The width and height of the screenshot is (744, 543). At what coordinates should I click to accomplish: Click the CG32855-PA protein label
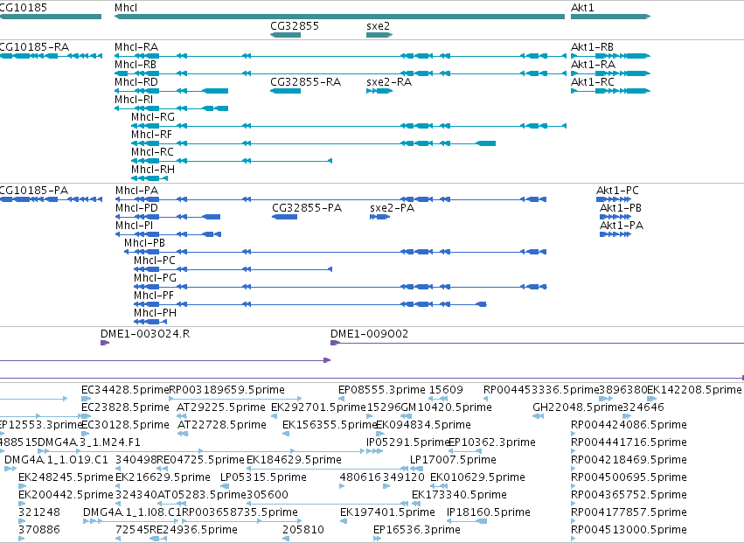[307, 208]
